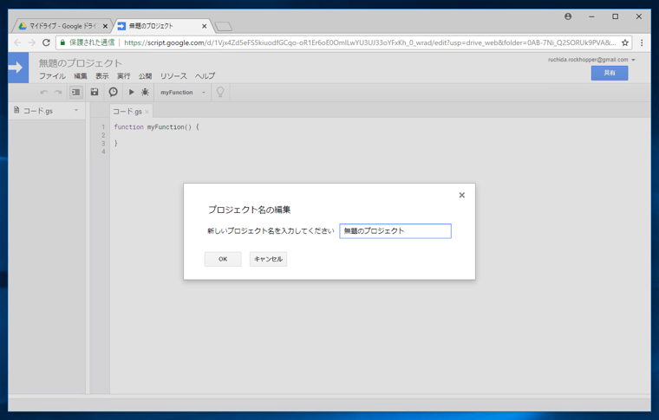Open the ファイル menu
This screenshot has height=420, width=659.
[53, 76]
